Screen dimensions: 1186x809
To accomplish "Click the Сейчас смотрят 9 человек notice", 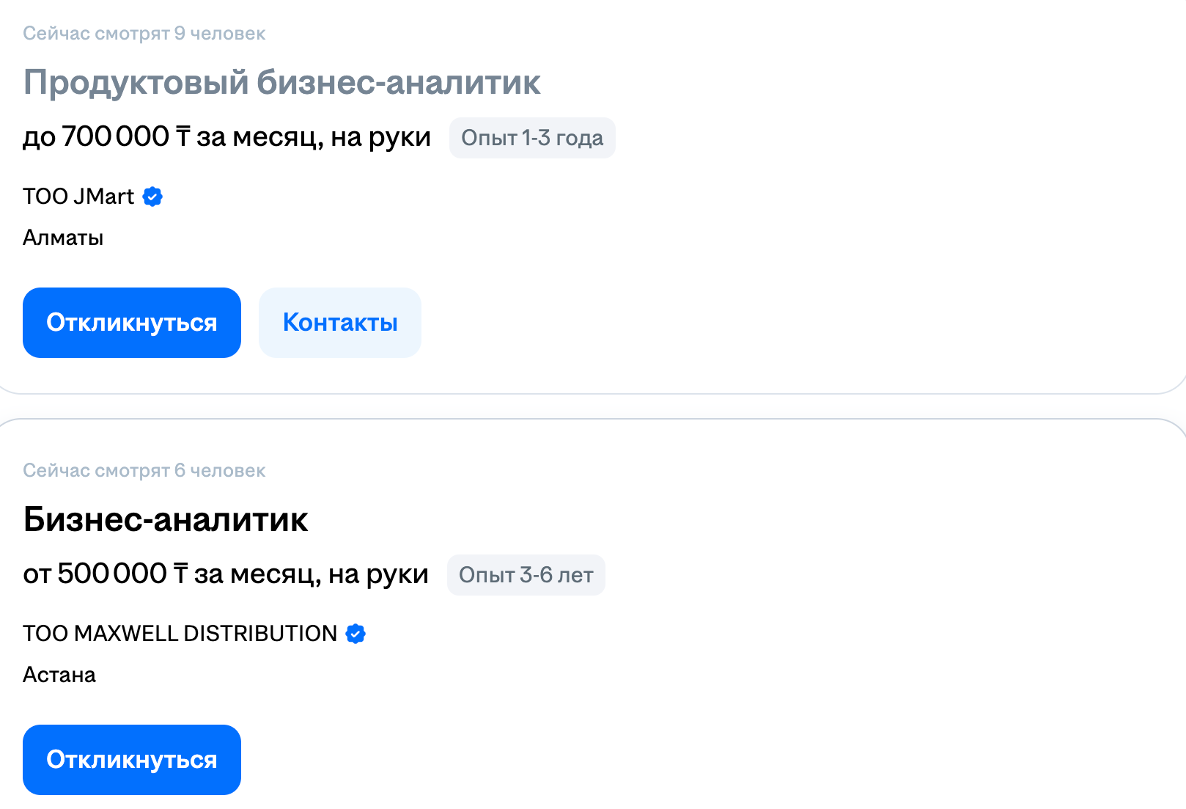I will 144,34.
